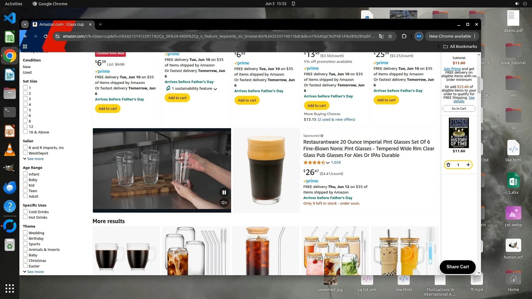Open the All Bookmarks folder
The height and width of the screenshot is (299, 532).
[x=460, y=47]
